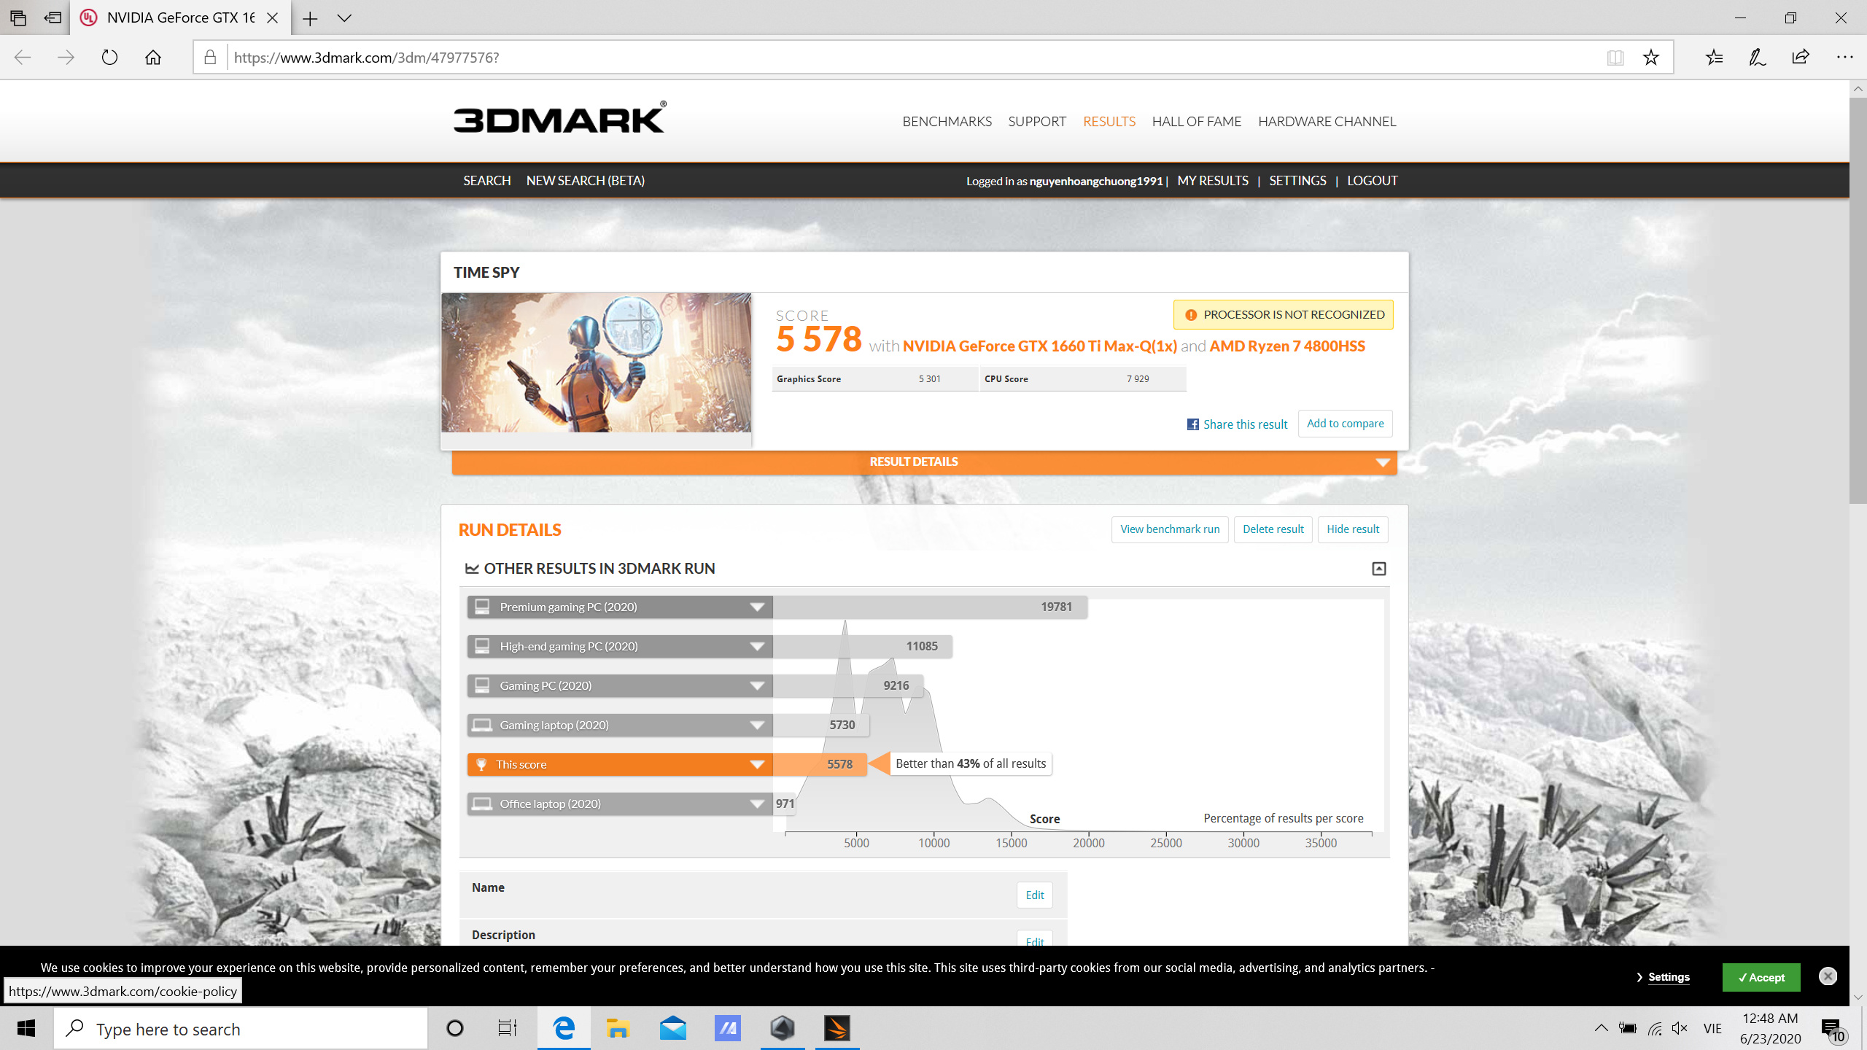Expand Premium gaming PC (2020) dropdown
The width and height of the screenshot is (1867, 1050).
pos(757,607)
